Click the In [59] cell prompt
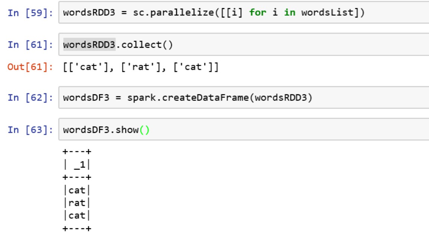 point(30,12)
